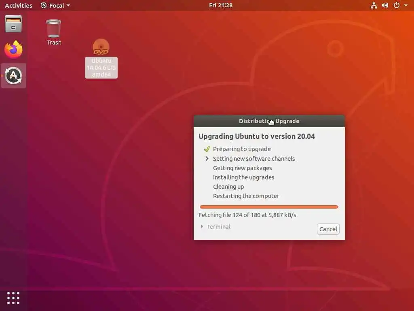This screenshot has height=311, width=414.
Task: Select the Ubuntu 14.04.6 LTS DVD icon
Action: tap(101, 58)
